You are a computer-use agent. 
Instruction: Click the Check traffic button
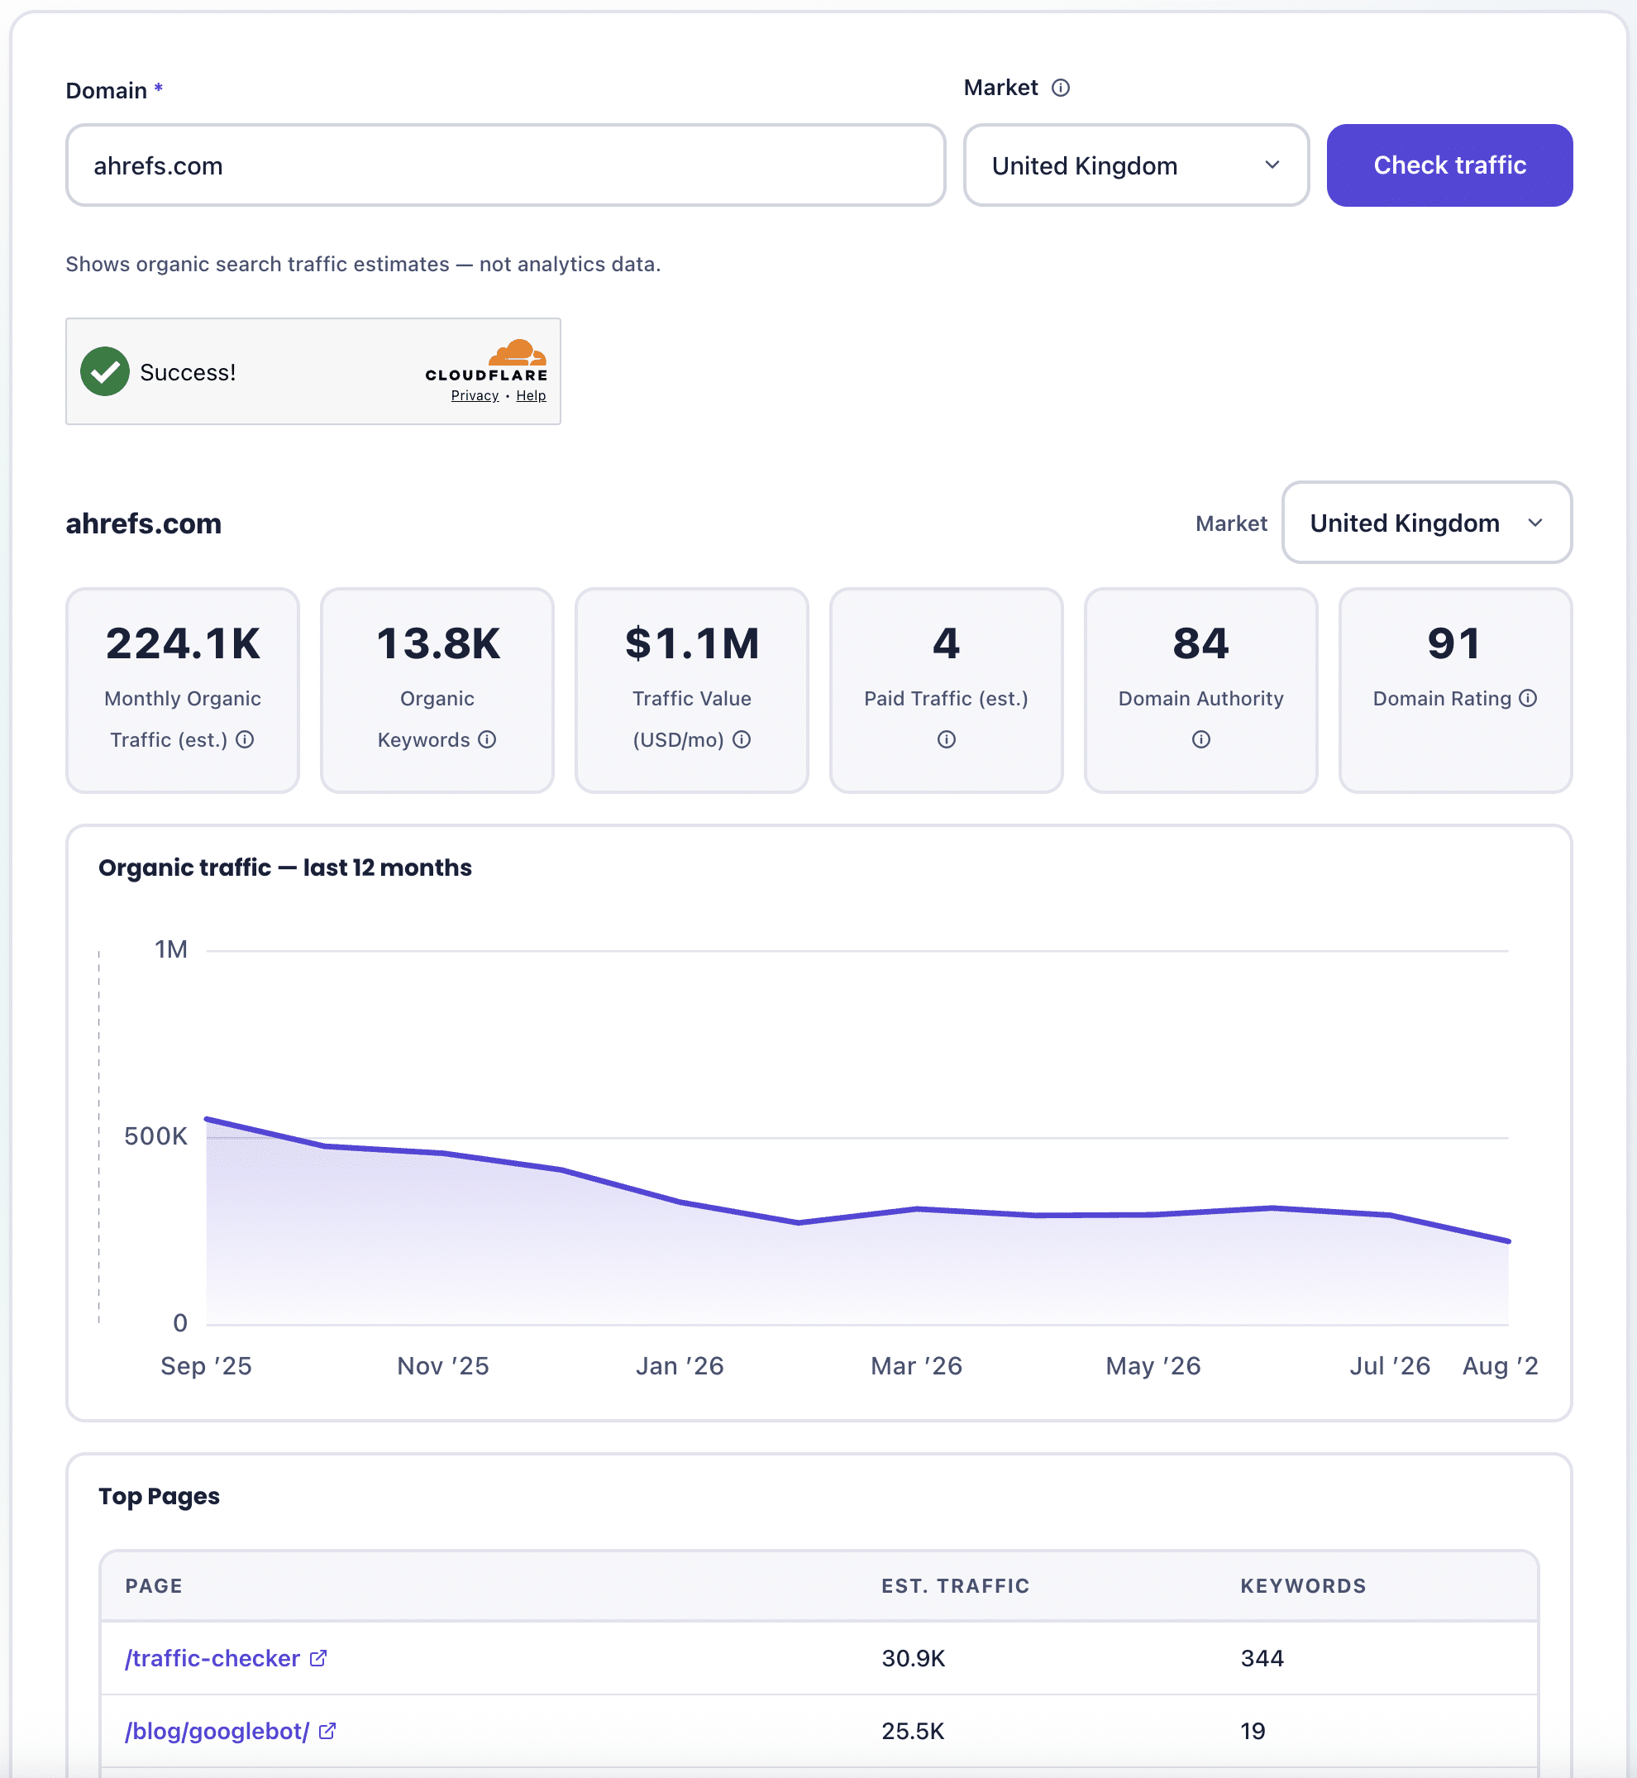click(1449, 165)
